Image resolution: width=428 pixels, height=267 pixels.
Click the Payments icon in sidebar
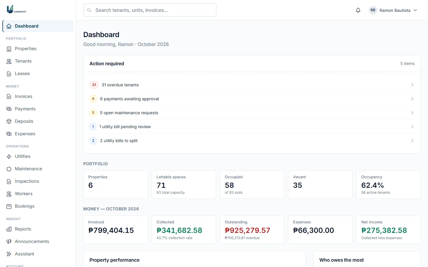pos(9,109)
